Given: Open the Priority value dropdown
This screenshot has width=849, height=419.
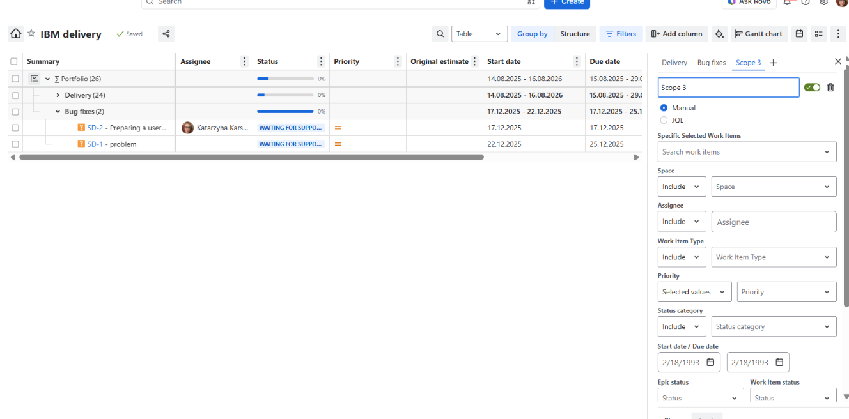Looking at the screenshot, I should (x=786, y=292).
